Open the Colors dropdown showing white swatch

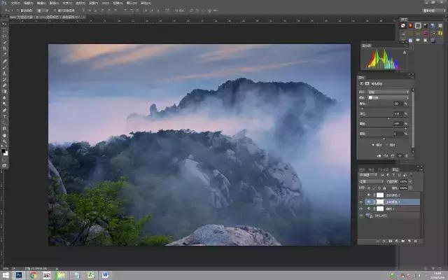[x=388, y=98]
